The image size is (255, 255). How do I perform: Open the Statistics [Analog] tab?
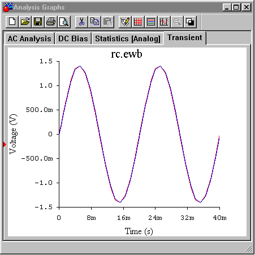tap(128, 38)
